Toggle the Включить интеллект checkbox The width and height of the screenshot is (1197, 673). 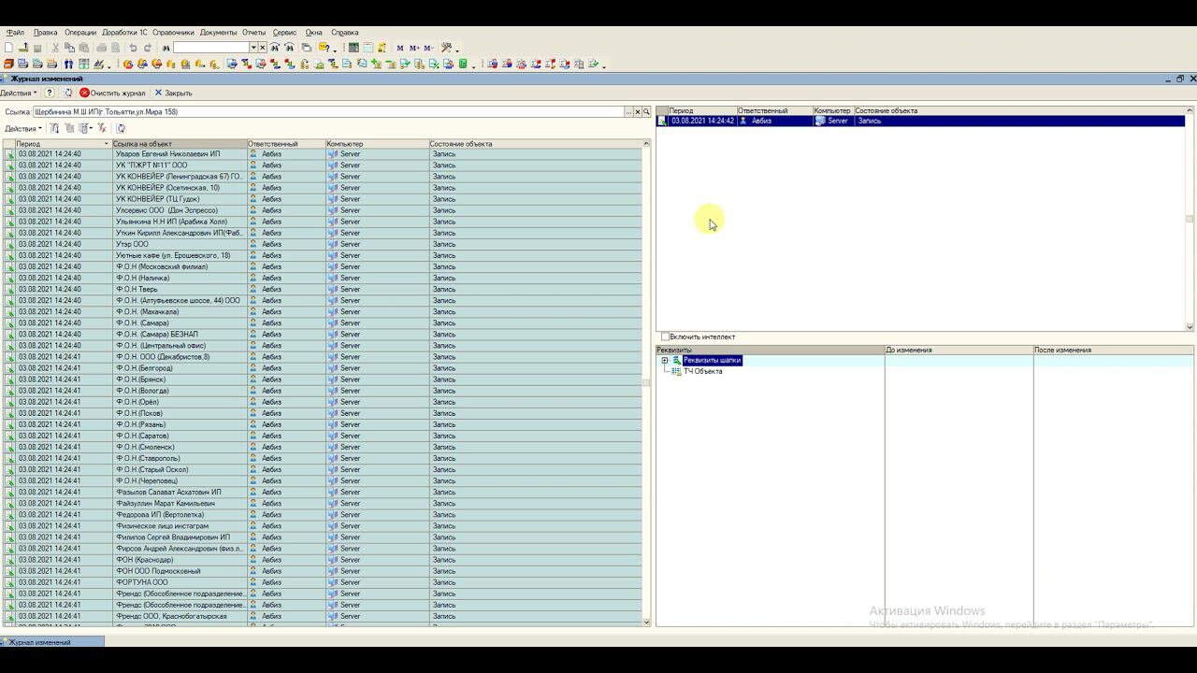point(665,336)
